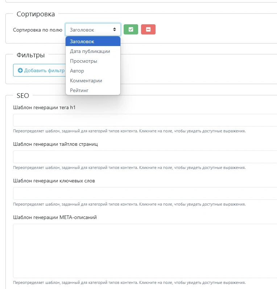Click inside the META descriptions textarea
Viewport: 277px width, 289px height.
(x=145, y=251)
